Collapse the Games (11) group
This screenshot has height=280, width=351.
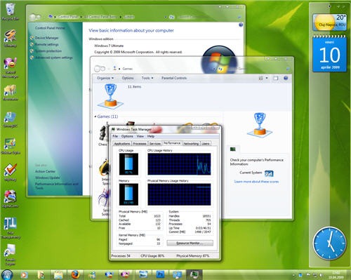tap(95, 116)
